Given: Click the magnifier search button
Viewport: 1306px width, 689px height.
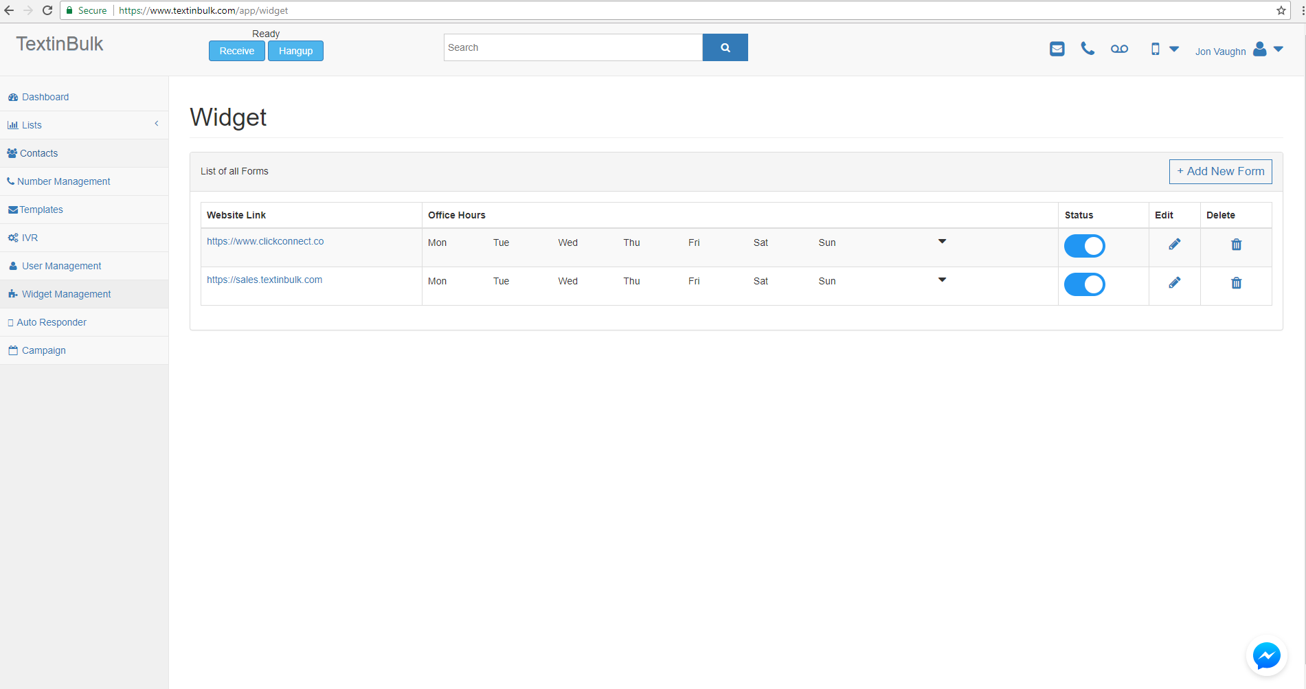Looking at the screenshot, I should coord(725,47).
